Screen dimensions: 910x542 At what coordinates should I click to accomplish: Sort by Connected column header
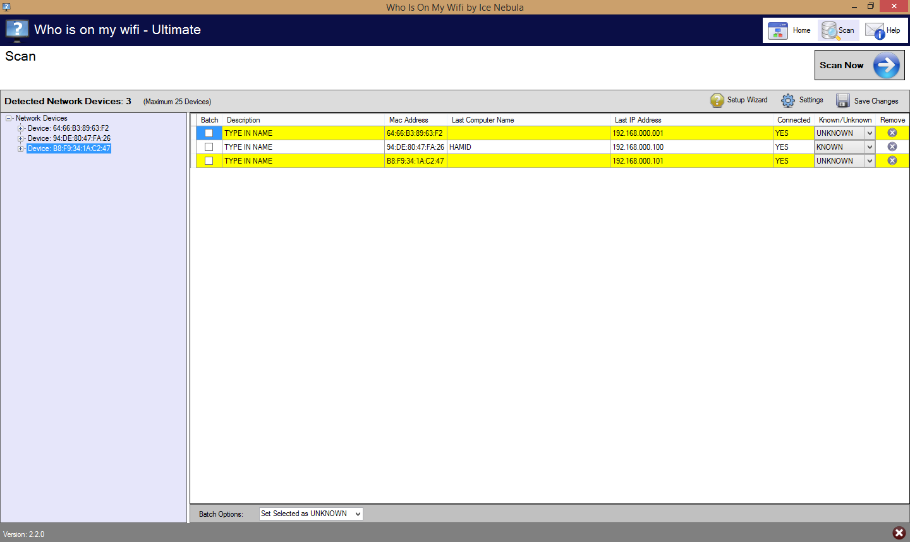[794, 120]
